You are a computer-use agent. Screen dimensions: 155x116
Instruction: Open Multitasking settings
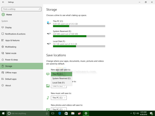[21, 47]
